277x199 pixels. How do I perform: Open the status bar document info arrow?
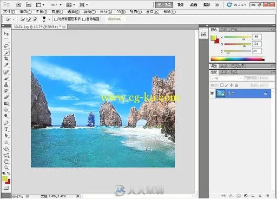point(78,196)
